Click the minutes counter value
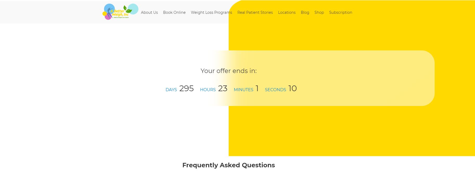This screenshot has height=173, width=475. 257,89
